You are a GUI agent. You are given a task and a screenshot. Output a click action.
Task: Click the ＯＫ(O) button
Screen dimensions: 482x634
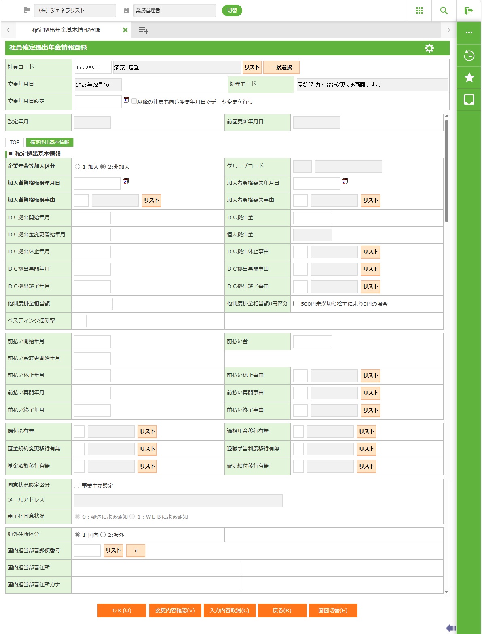click(122, 611)
